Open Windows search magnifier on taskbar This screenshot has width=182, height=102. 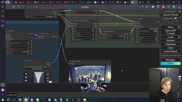(x=8, y=100)
